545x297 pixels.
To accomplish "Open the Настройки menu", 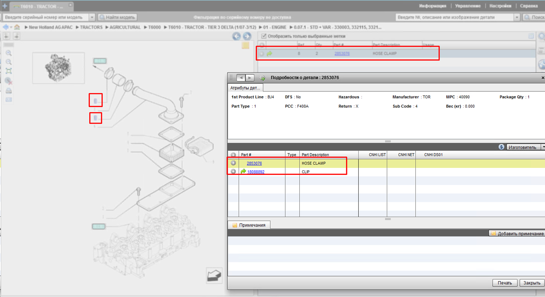I will coord(500,6).
